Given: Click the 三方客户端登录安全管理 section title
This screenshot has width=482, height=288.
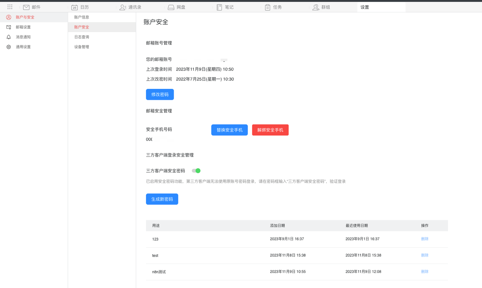Looking at the screenshot, I should click(170, 155).
